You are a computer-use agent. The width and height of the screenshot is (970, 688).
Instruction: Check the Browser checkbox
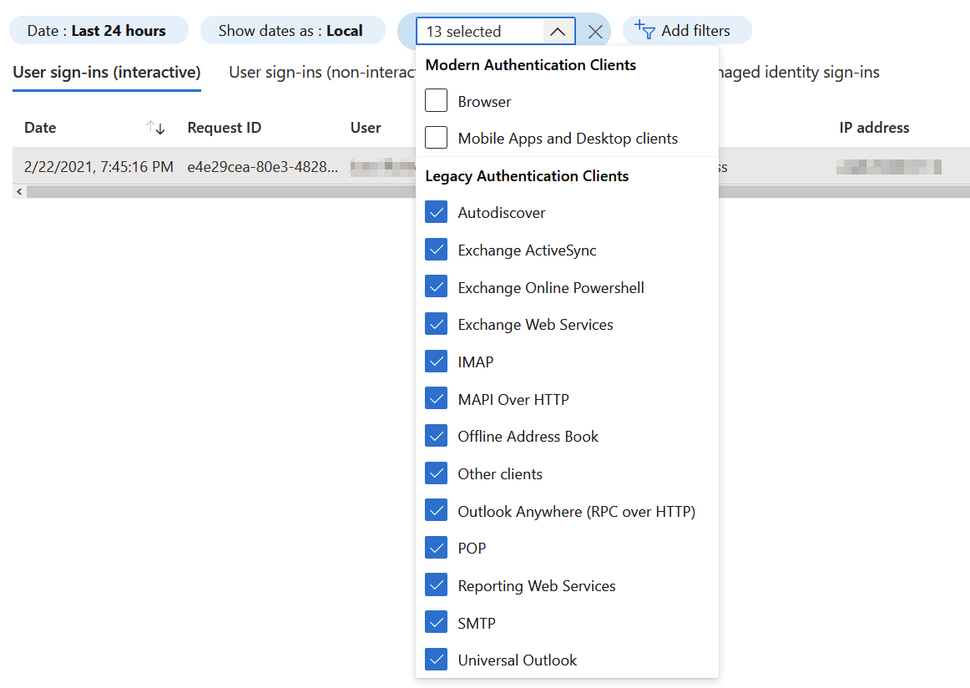(436, 101)
